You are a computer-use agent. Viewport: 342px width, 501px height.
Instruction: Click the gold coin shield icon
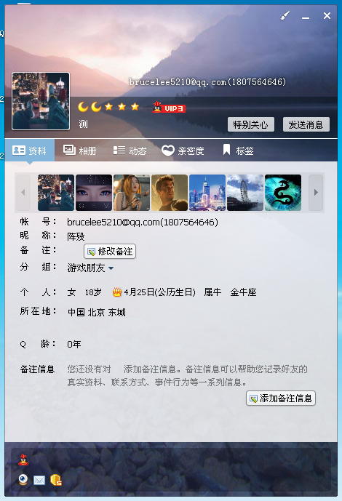56,480
